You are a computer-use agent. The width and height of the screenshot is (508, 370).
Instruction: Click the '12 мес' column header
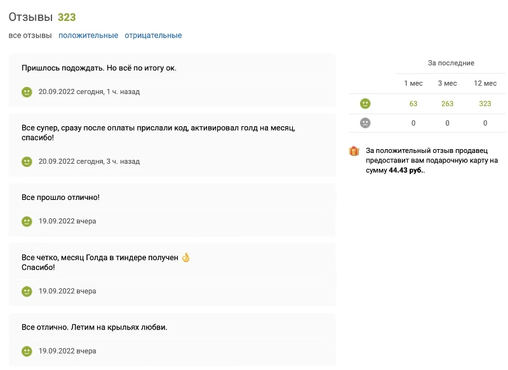485,84
